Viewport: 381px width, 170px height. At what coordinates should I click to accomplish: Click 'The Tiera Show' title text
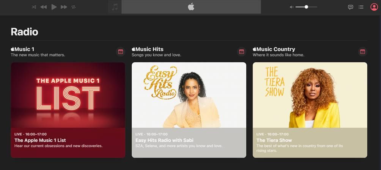[274, 140]
